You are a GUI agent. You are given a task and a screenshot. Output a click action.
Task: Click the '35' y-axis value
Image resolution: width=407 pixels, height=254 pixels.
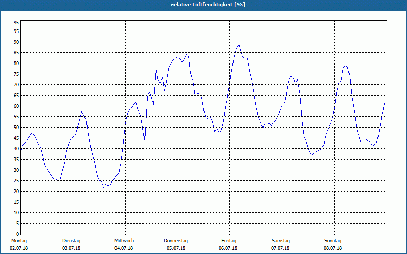[x=16, y=160]
